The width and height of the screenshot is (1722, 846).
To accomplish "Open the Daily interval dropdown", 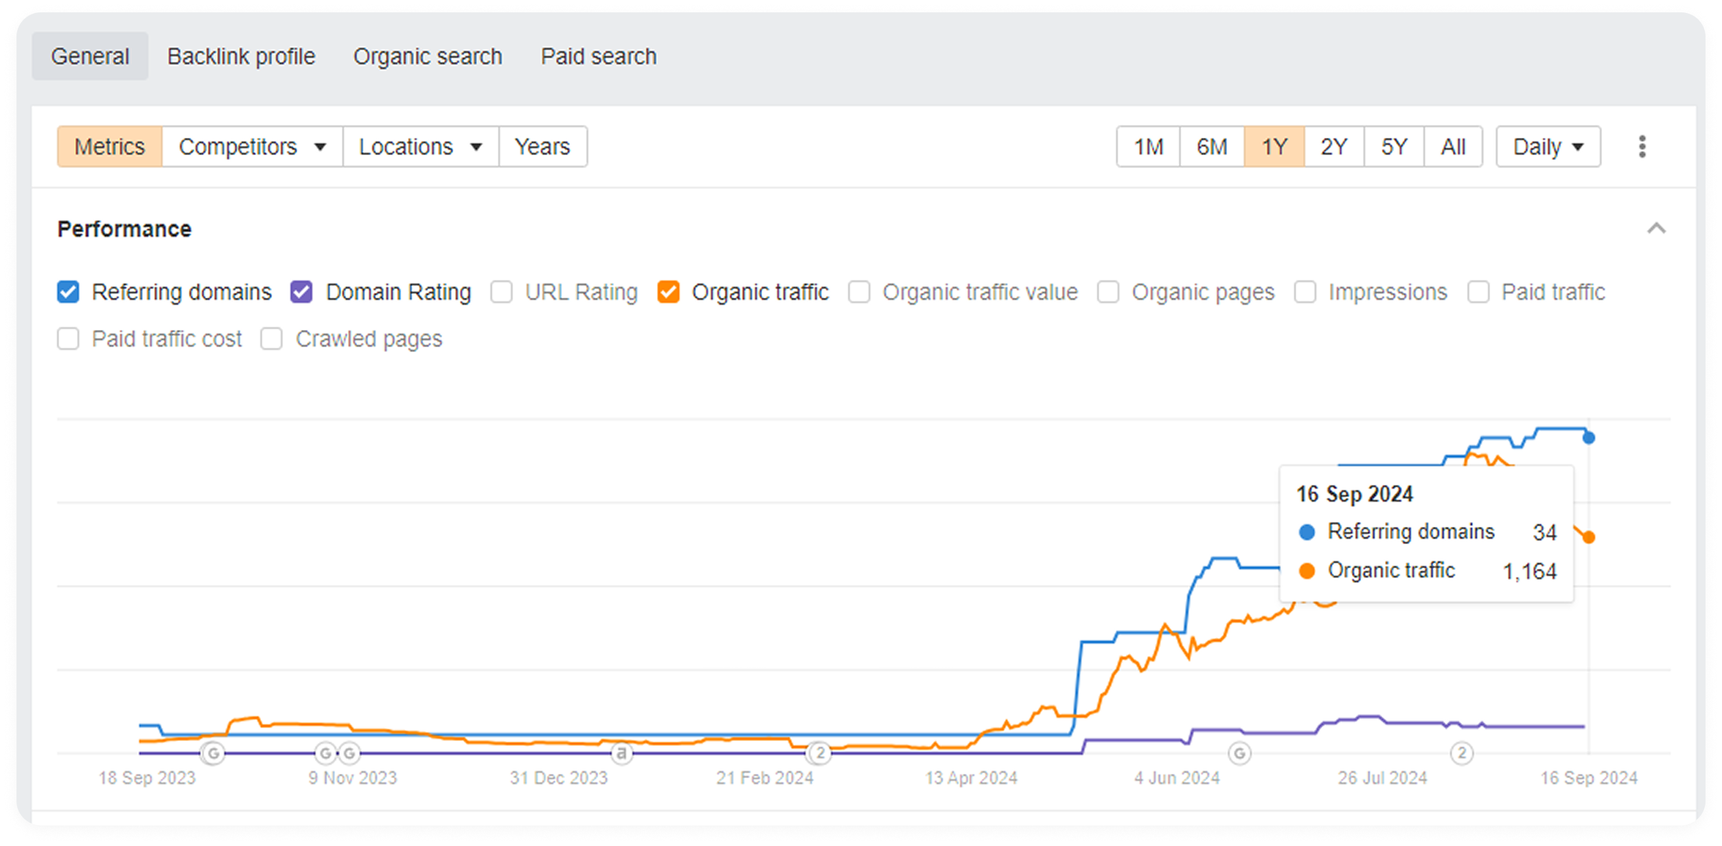I will [1548, 147].
